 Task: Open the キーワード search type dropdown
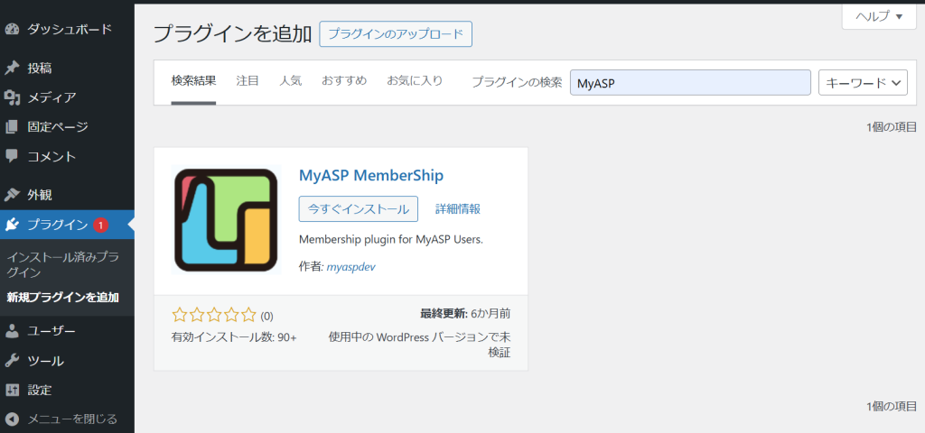click(x=862, y=82)
